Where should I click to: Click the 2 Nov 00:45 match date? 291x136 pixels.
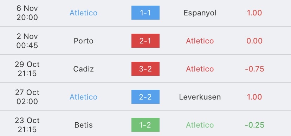(27, 41)
